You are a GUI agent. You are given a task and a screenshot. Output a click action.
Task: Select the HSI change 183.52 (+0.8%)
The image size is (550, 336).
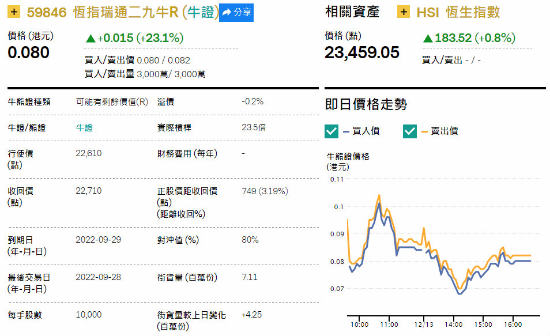coord(469,38)
